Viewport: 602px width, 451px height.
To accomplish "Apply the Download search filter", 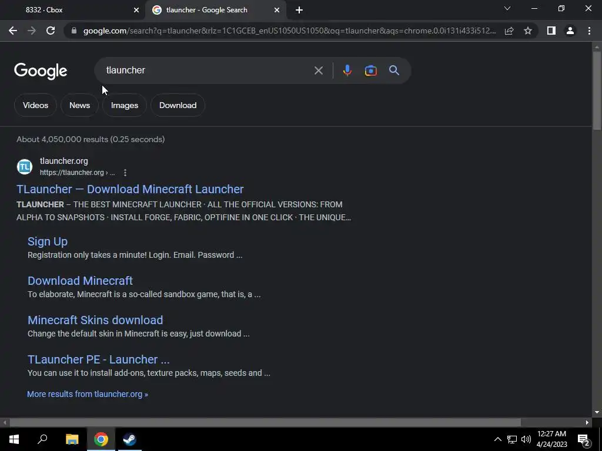I will [178, 105].
